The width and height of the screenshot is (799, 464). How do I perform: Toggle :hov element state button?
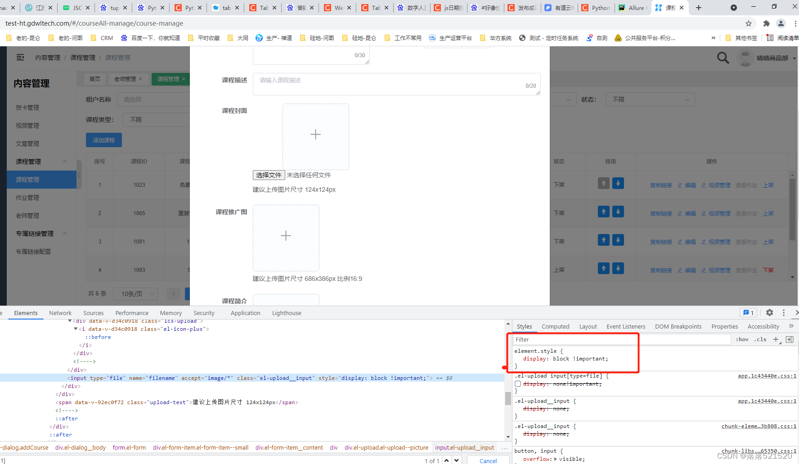pos(742,339)
